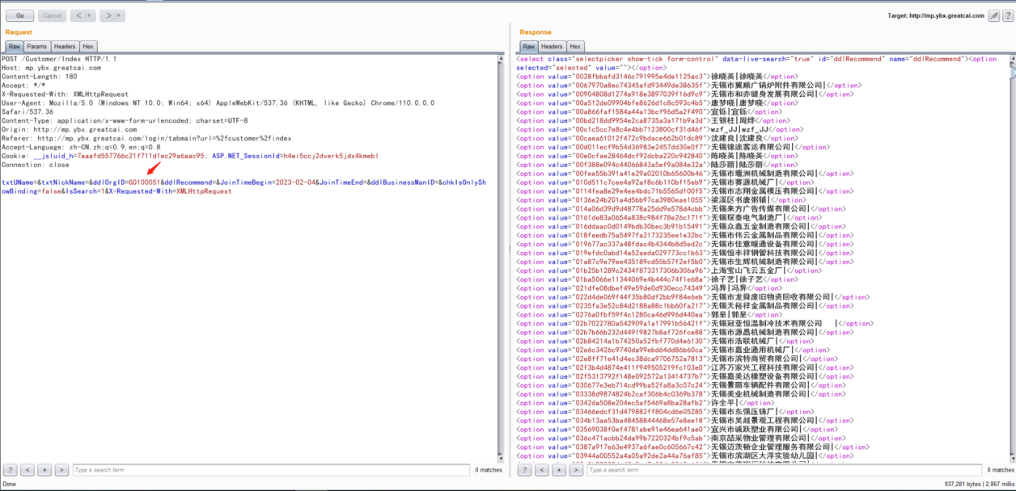Click request search help icon
The height and width of the screenshot is (491, 1016).
[10, 470]
